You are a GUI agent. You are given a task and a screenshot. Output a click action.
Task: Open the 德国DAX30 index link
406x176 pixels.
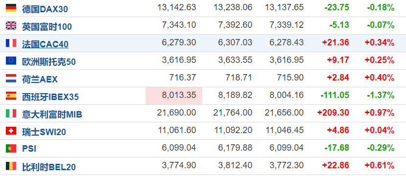45,9
